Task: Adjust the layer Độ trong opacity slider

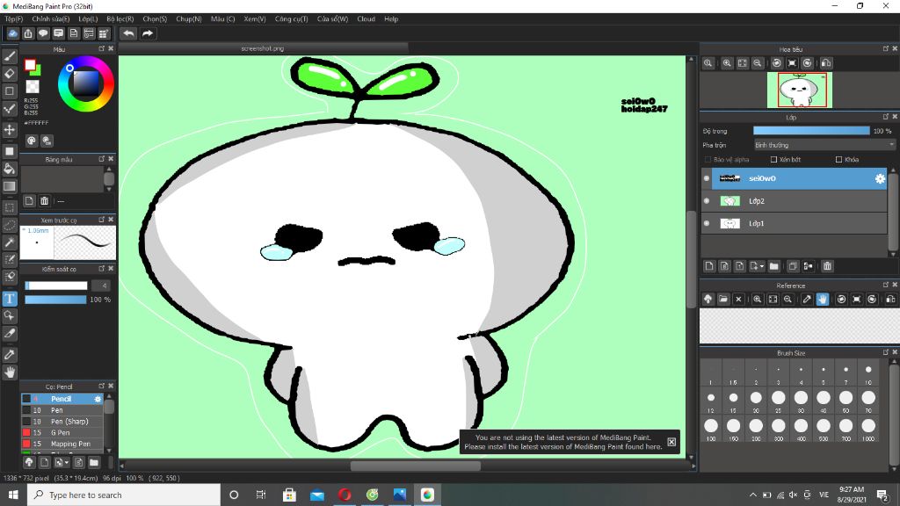Action: point(811,131)
